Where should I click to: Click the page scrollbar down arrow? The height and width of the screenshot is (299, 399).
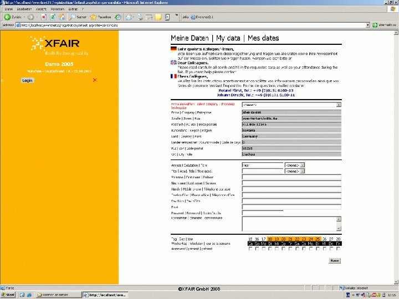coord(396,282)
